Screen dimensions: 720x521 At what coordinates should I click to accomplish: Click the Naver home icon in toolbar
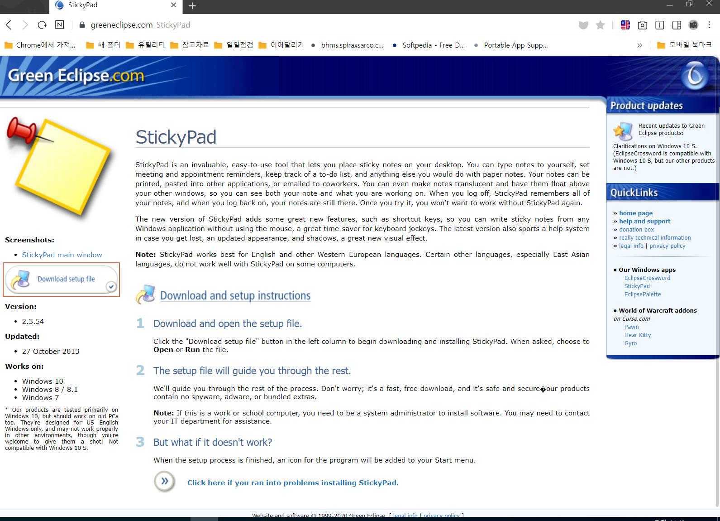[60, 25]
